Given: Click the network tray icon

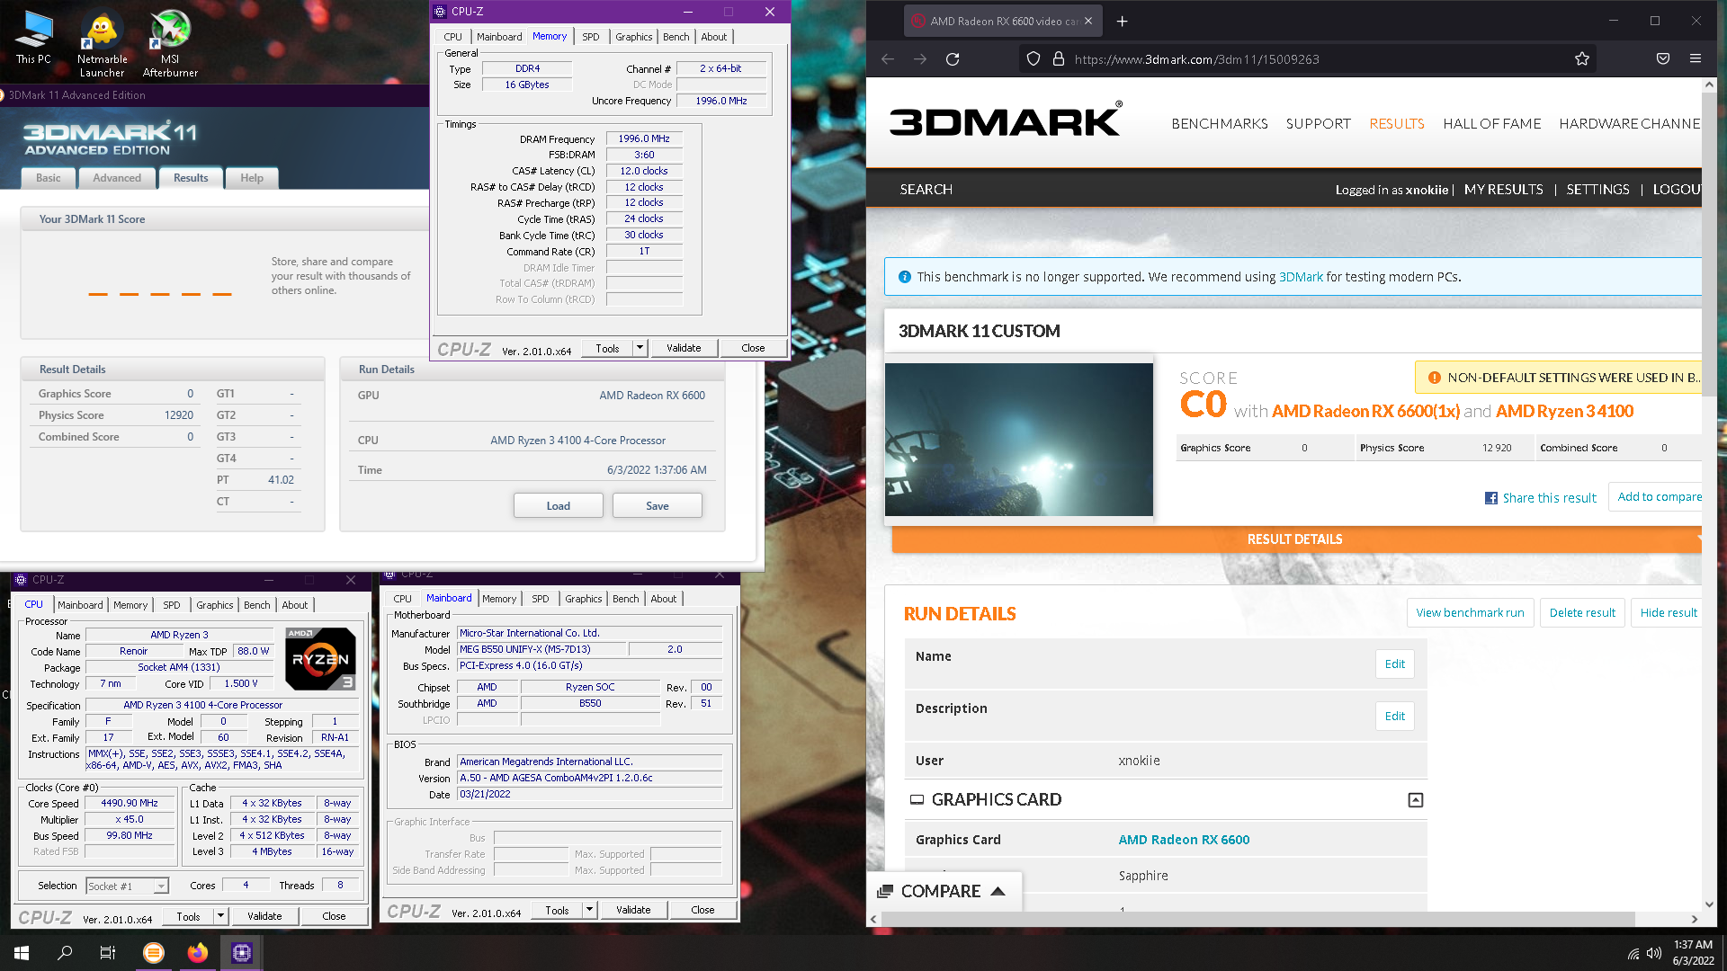Looking at the screenshot, I should tap(1633, 954).
